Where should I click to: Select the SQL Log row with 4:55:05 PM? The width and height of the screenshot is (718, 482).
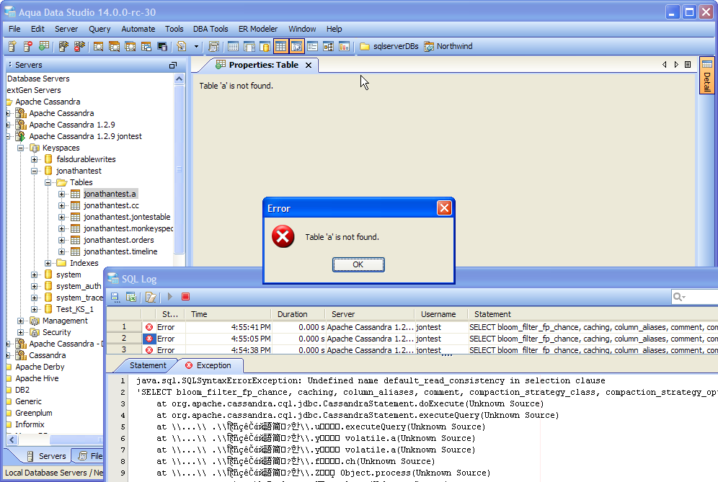tap(412, 339)
